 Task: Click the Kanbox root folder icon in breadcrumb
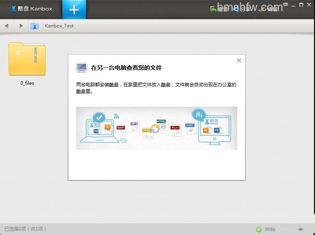click(35, 26)
